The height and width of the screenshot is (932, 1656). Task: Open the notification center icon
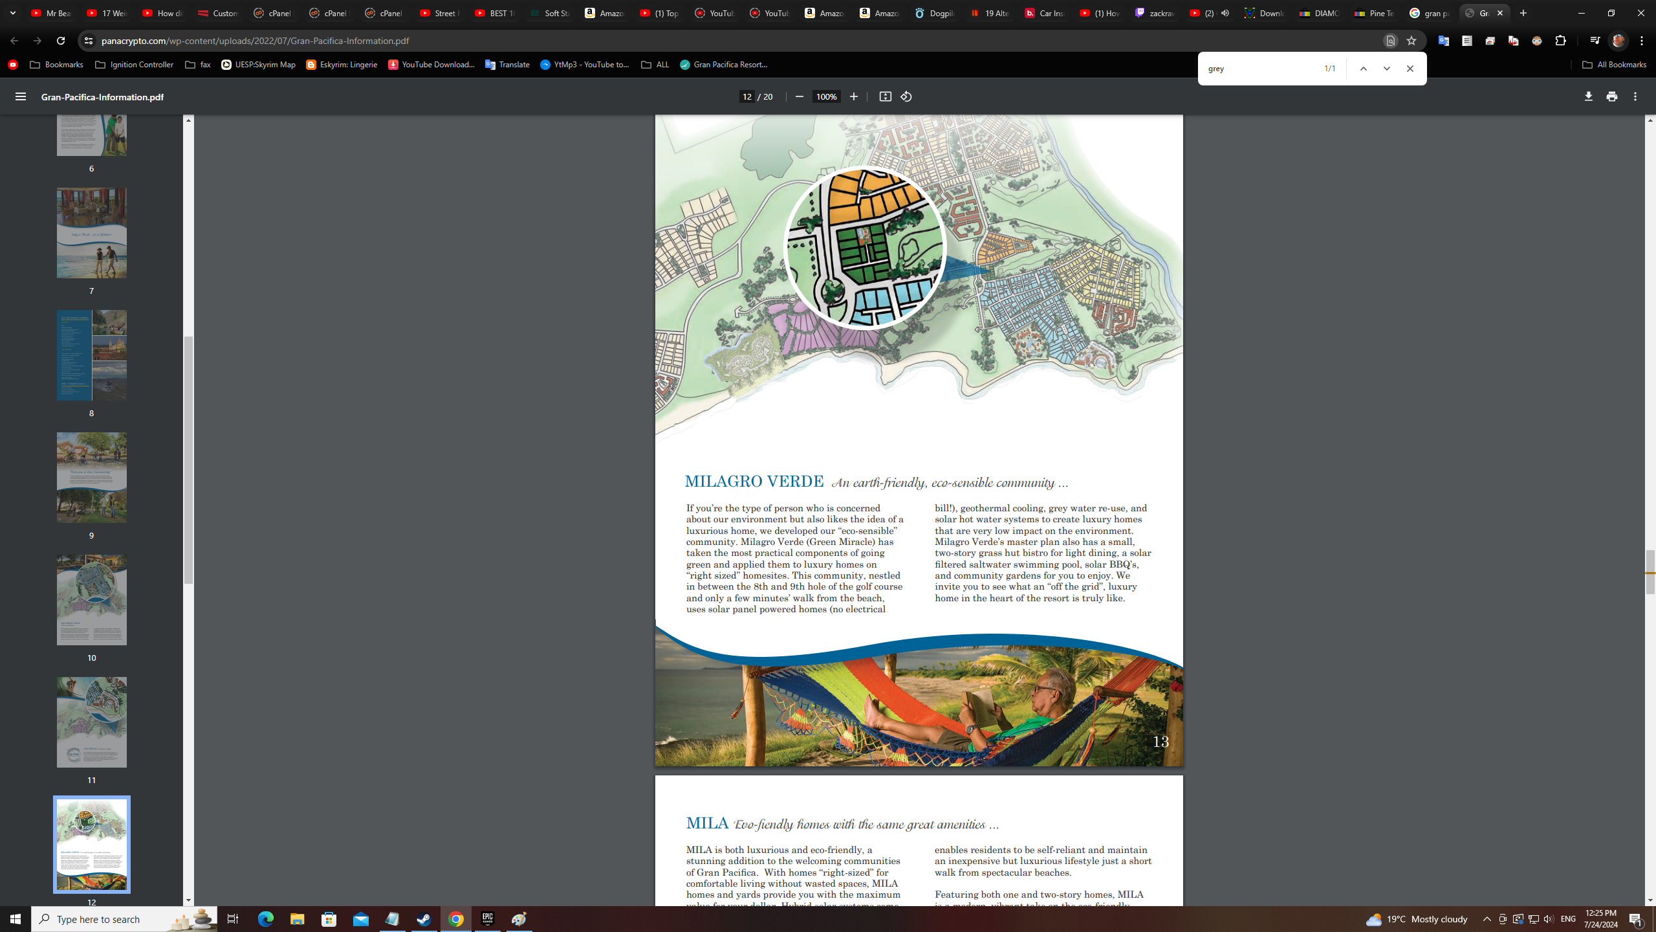(1635, 919)
